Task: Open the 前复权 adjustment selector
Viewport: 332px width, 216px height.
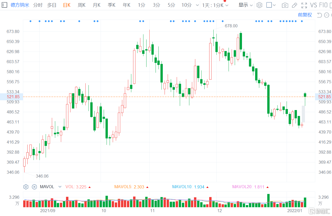Action: pos(305,15)
